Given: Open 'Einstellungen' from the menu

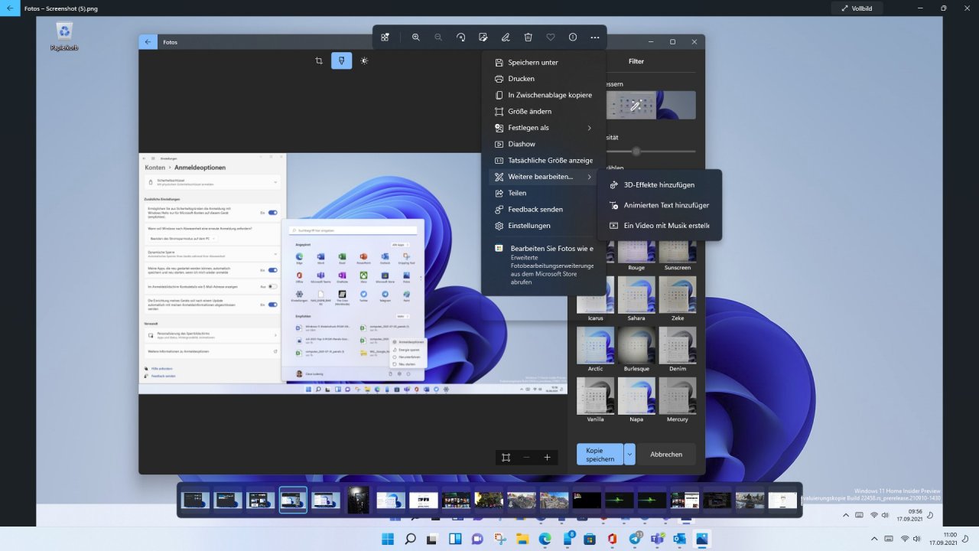Looking at the screenshot, I should tap(544, 226).
